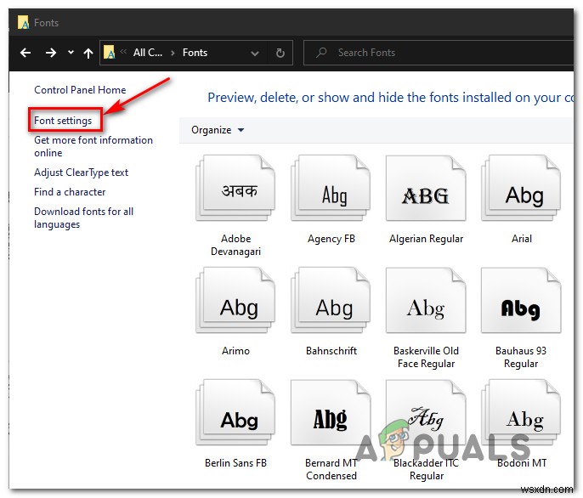The image size is (583, 498).
Task: Click the Search Fonts input box
Action: (439, 53)
